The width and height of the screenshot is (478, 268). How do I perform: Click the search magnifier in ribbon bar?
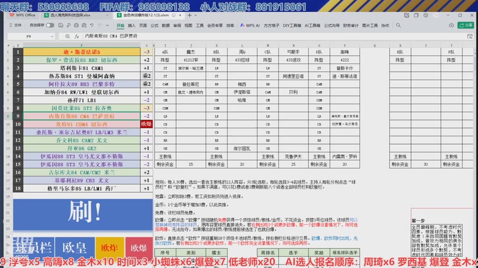tap(398, 26)
